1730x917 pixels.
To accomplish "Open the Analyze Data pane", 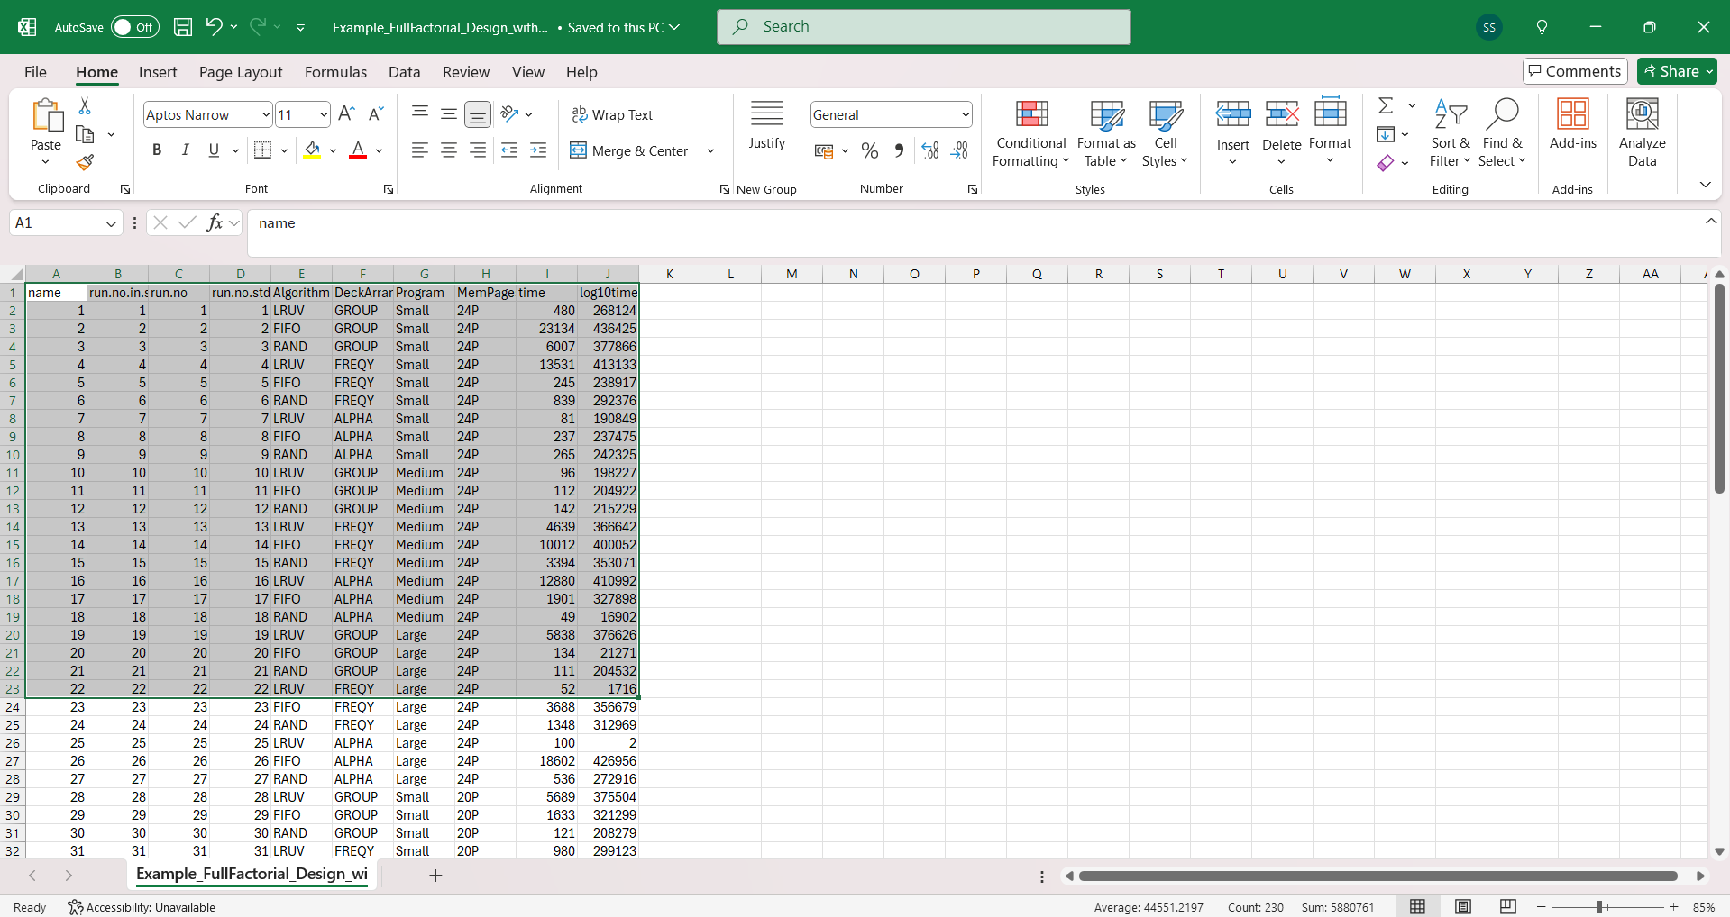I will coord(1641,132).
